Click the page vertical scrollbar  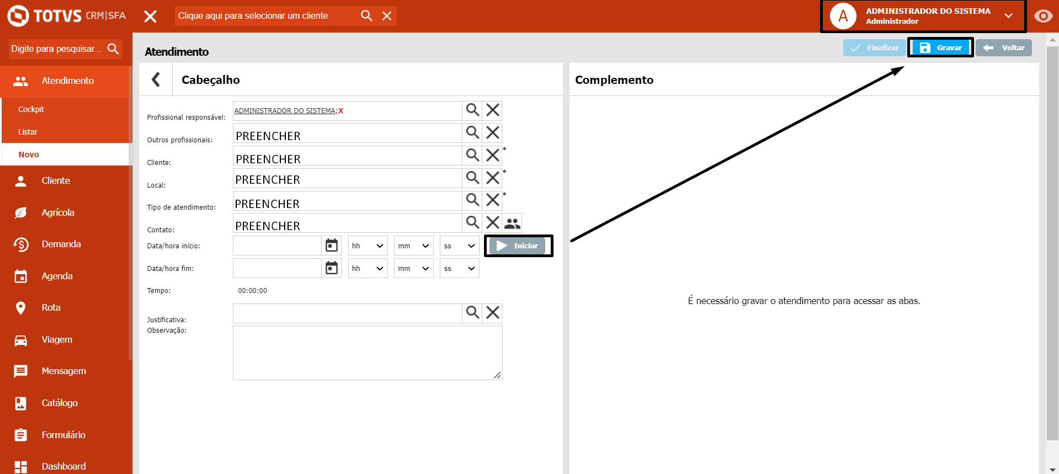(1052, 243)
